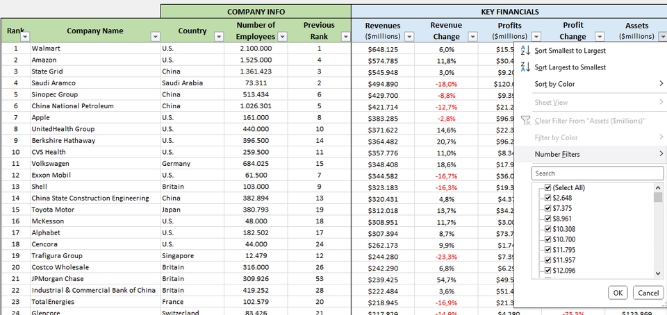Select the Singapore country cell
667x315 pixels.
coord(192,255)
